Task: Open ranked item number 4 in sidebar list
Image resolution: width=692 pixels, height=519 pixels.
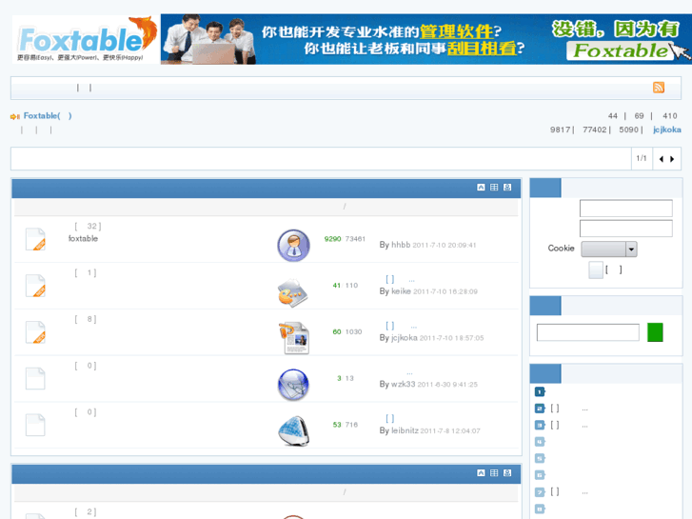Action: 540,442
